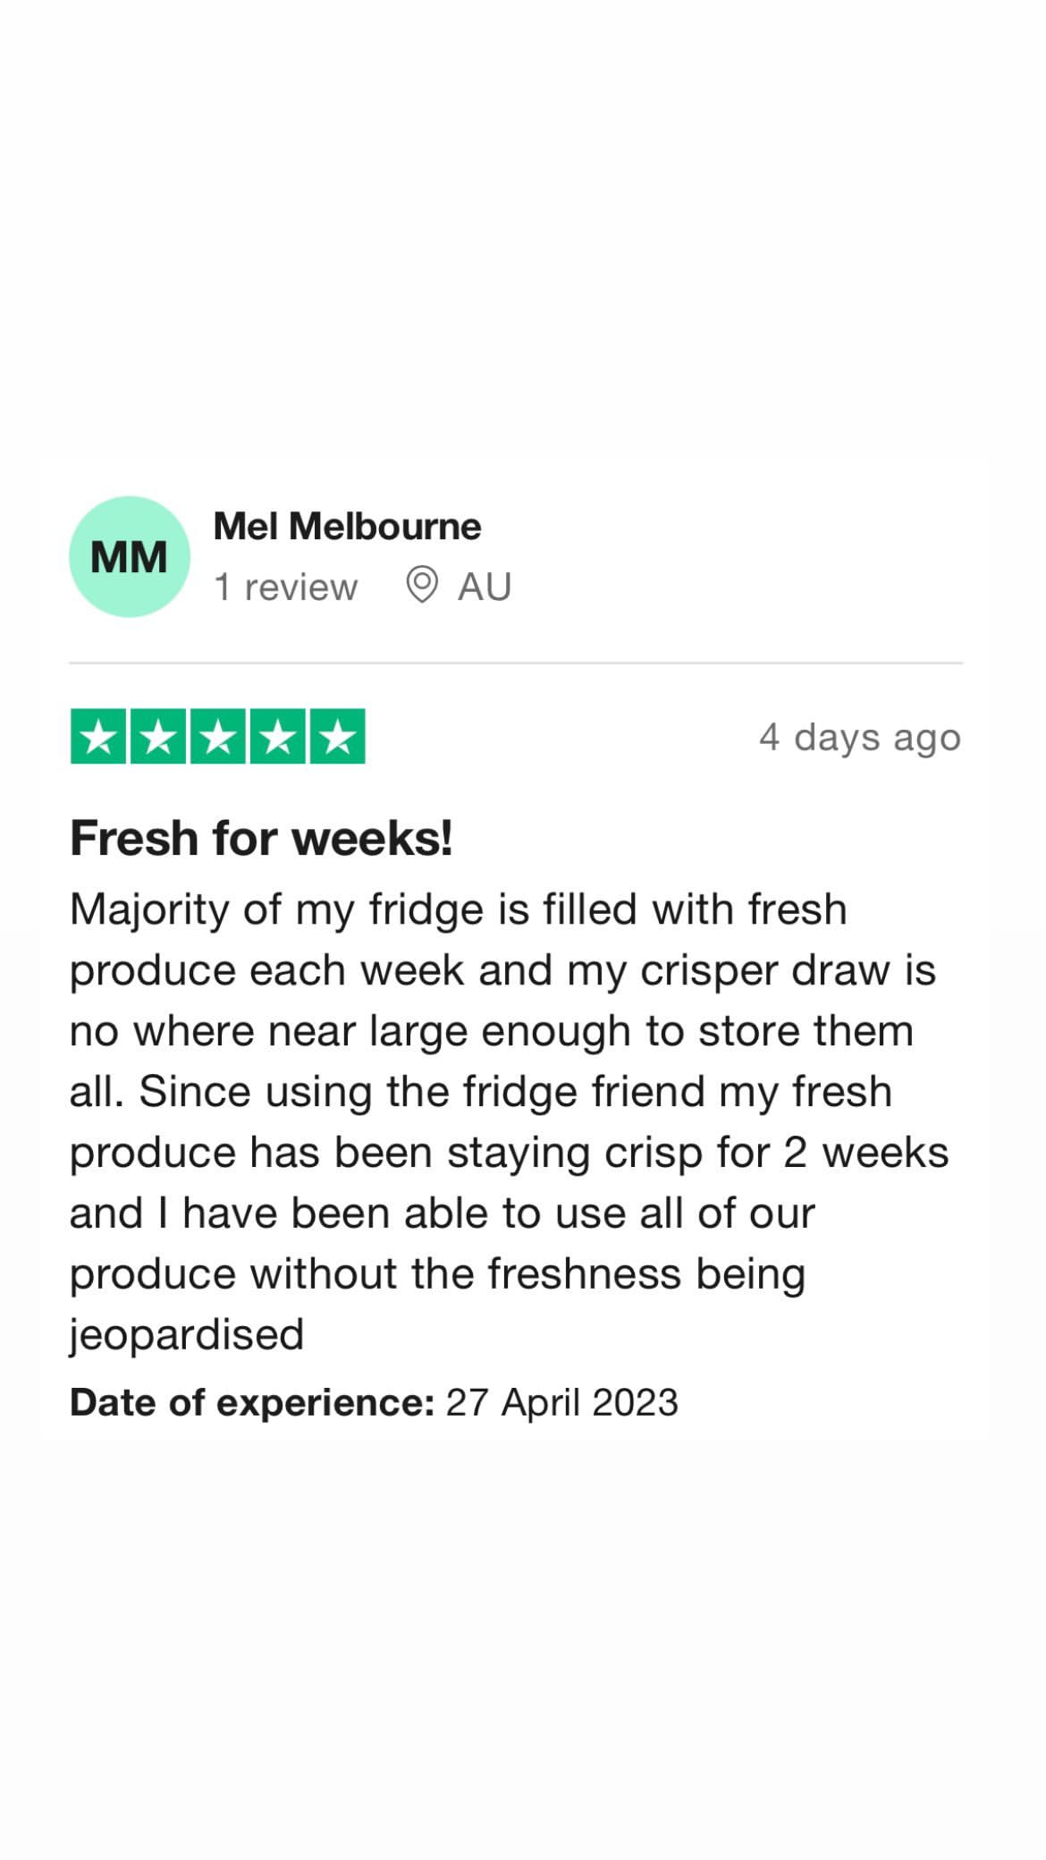
Task: Select the third rating star
Action: [x=218, y=737]
